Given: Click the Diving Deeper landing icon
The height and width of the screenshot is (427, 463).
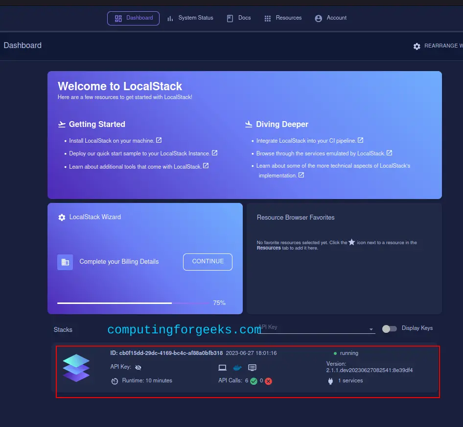Looking at the screenshot, I should [x=249, y=124].
